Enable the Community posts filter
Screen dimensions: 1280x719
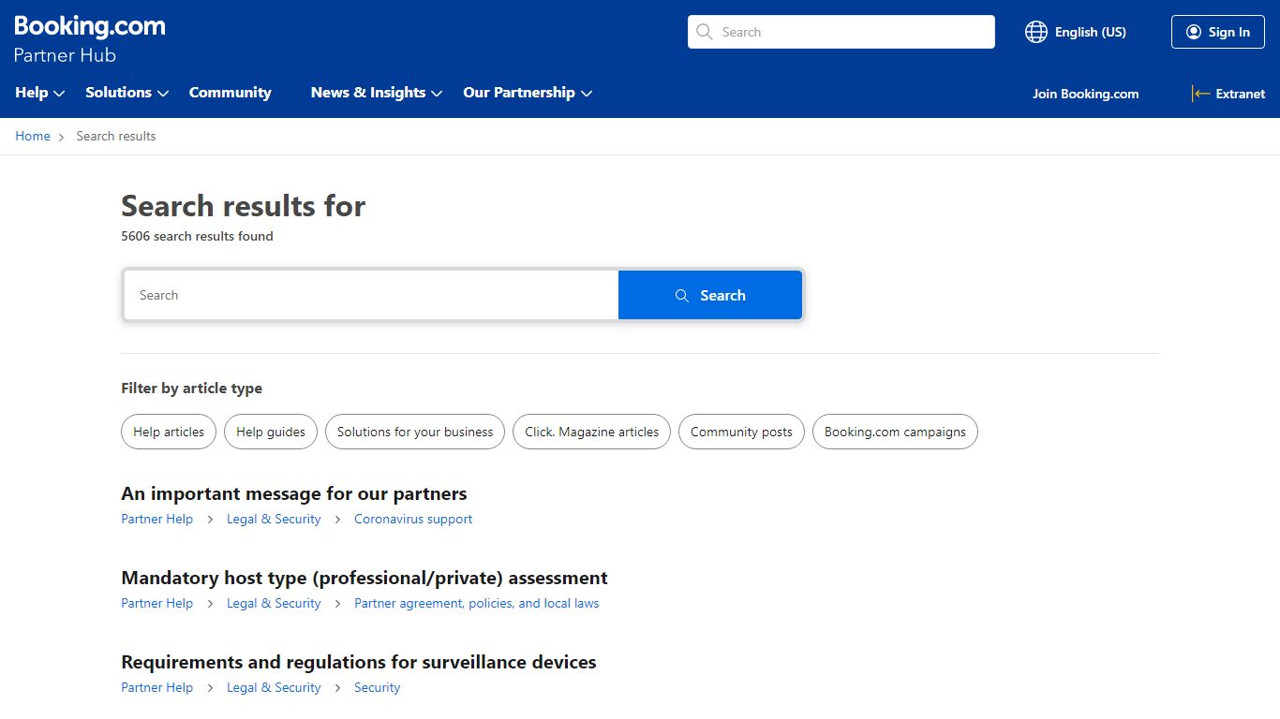click(741, 432)
